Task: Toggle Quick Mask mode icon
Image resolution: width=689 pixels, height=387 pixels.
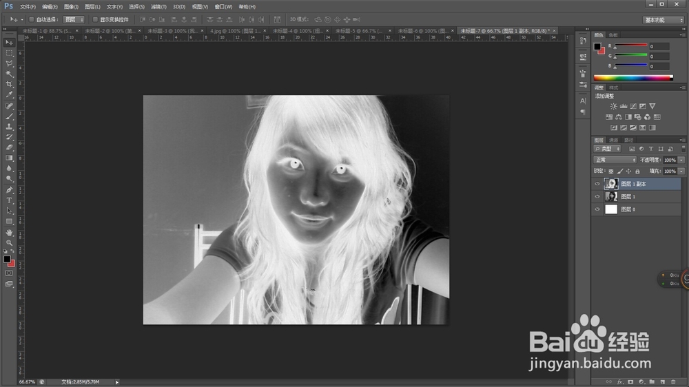Action: click(x=9, y=273)
